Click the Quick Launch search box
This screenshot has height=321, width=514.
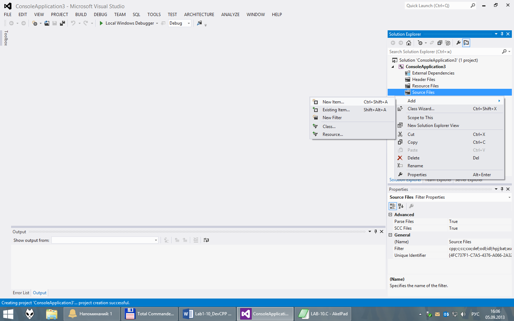point(441,6)
